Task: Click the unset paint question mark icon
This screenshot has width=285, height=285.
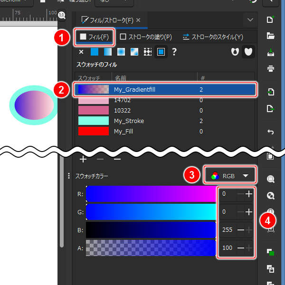Action: (x=174, y=52)
